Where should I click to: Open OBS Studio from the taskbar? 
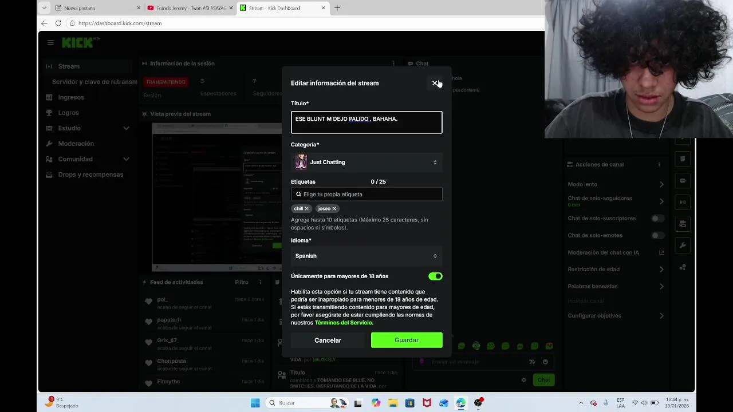pyautogui.click(x=478, y=403)
